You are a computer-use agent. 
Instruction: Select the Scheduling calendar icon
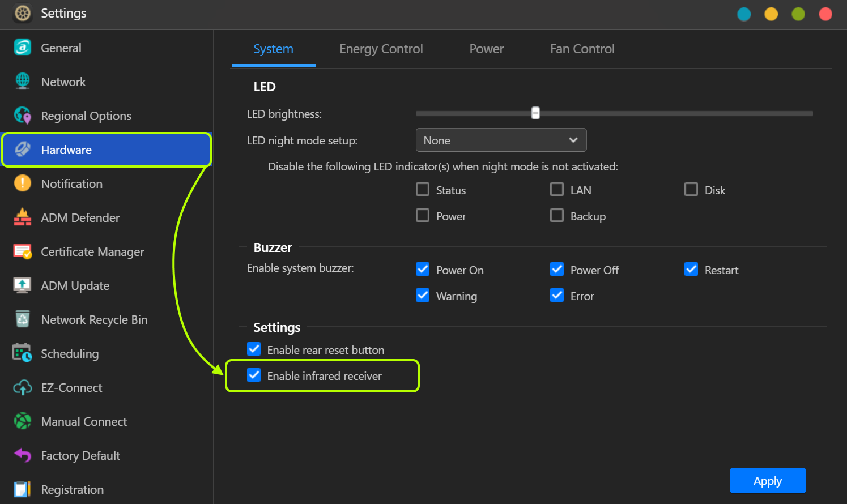pyautogui.click(x=23, y=353)
